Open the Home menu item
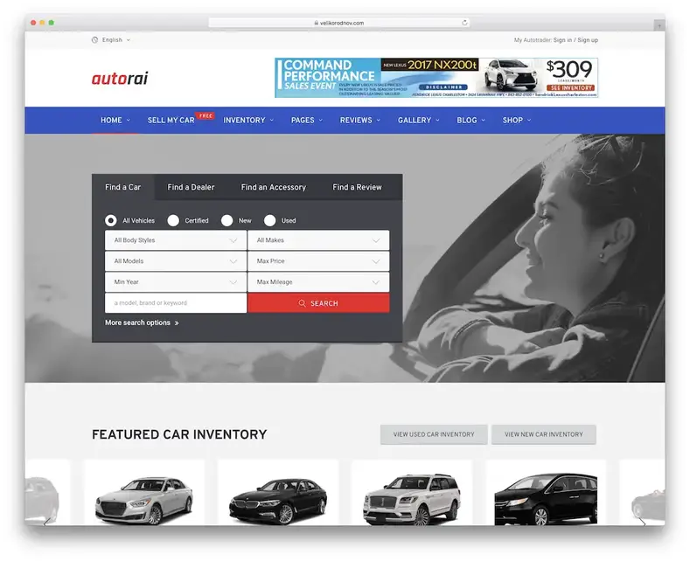 115,120
